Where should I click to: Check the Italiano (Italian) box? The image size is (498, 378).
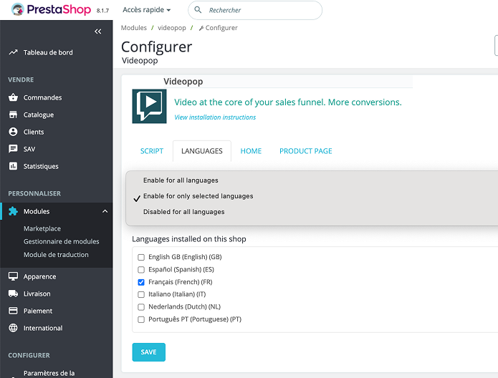141,294
